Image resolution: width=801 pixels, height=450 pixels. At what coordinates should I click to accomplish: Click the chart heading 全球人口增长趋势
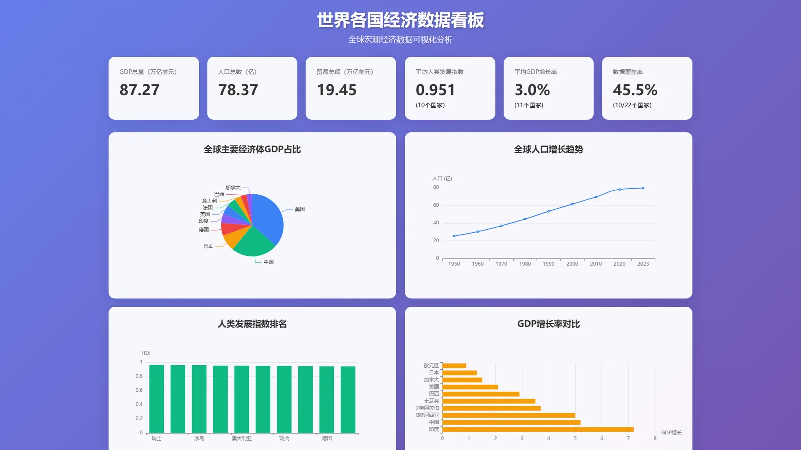tap(548, 149)
